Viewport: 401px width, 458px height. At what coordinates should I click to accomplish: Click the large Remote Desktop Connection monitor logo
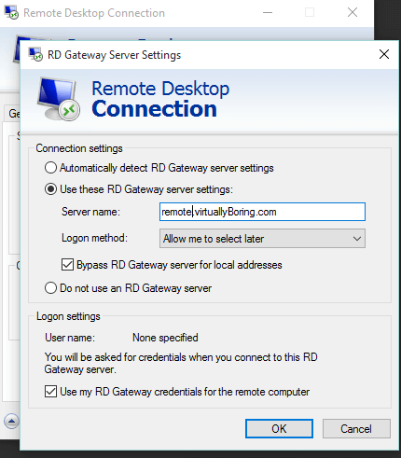(59, 99)
